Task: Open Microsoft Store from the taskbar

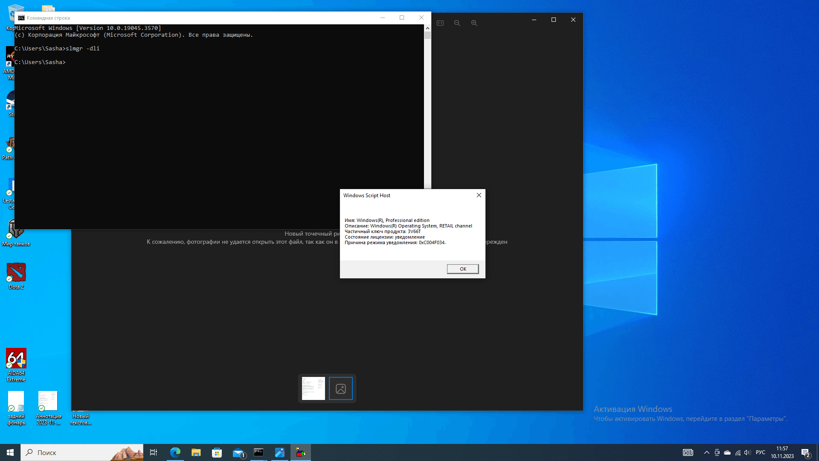Action: [217, 452]
